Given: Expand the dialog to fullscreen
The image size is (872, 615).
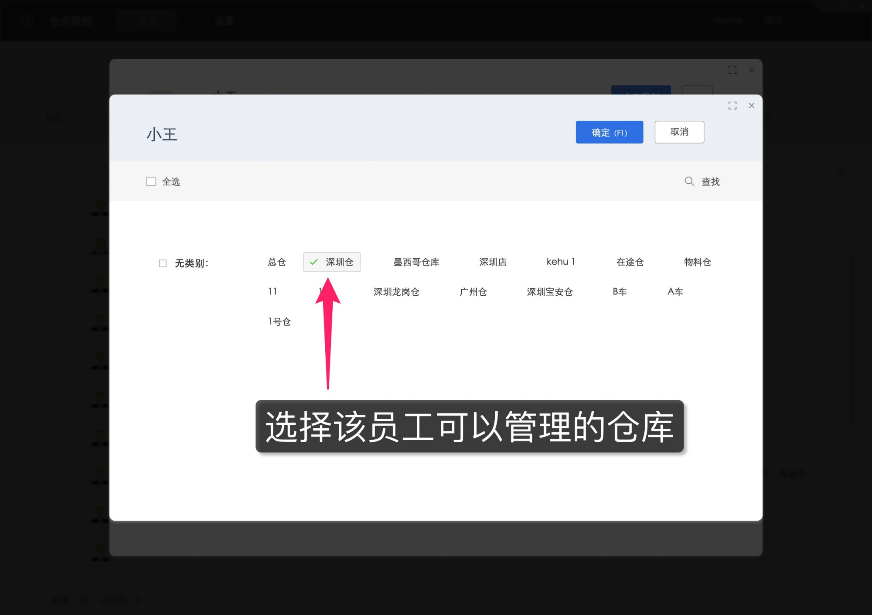Looking at the screenshot, I should pos(732,106).
